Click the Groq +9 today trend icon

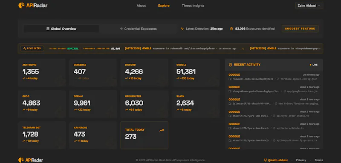pos(24,110)
